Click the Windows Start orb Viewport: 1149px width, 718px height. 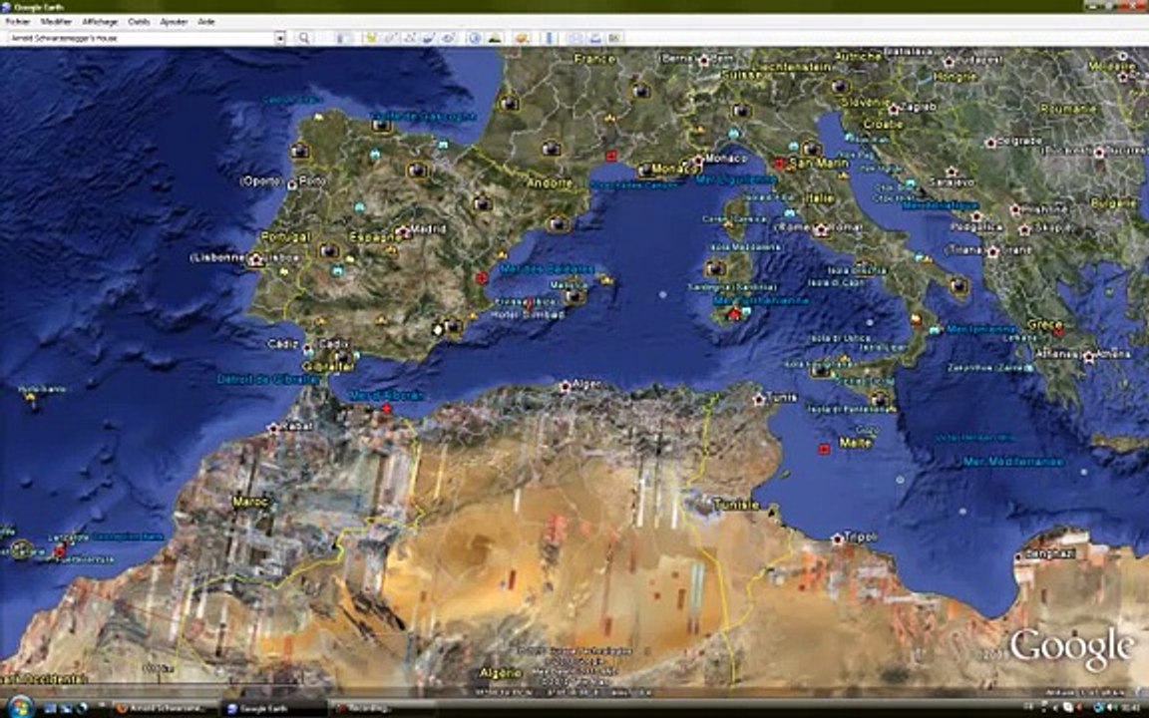click(x=21, y=706)
